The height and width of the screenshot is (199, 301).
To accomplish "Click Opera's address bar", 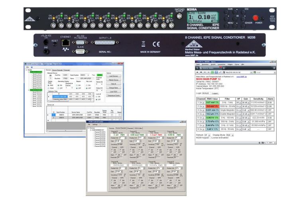I will pos(237,72).
